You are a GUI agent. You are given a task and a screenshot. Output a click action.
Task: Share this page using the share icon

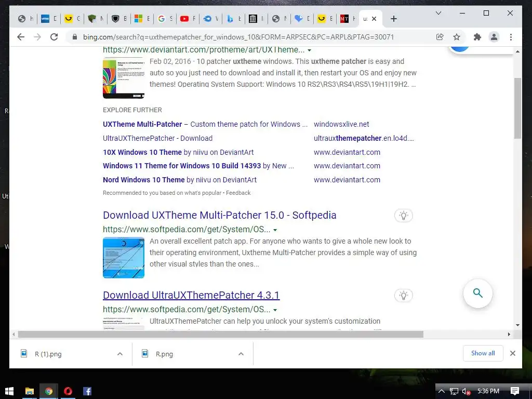coord(440,37)
